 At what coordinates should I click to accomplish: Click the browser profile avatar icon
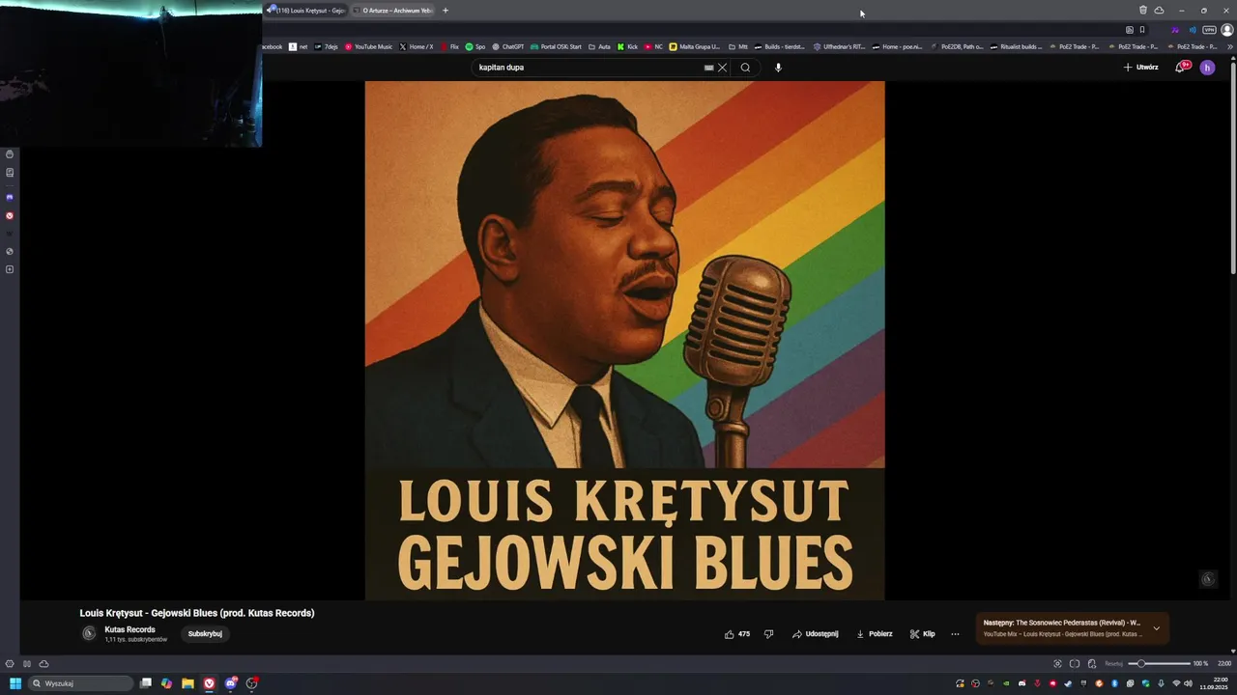1227,30
